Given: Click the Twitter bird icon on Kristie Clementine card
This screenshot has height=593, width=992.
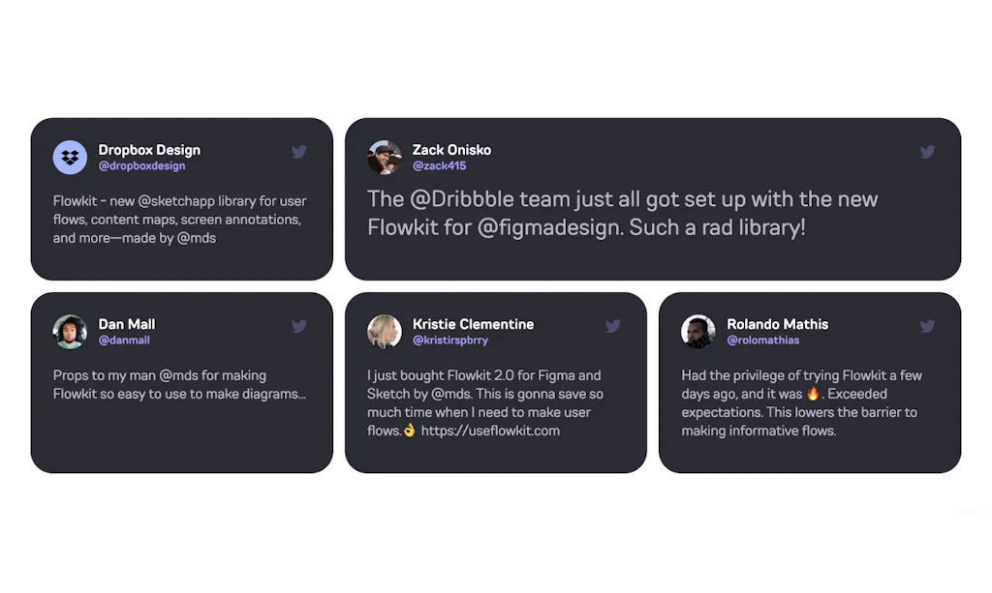Looking at the screenshot, I should click(613, 326).
